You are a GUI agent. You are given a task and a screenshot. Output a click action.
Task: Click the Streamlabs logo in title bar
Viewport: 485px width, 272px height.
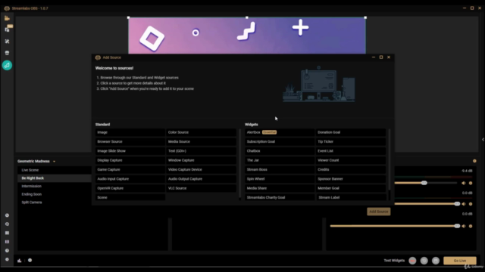7,8
